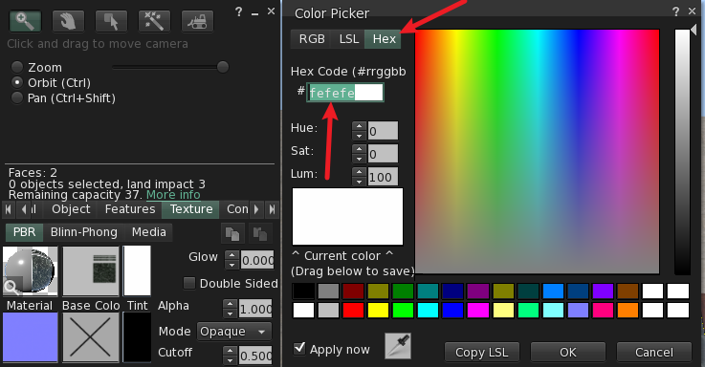Click the current color preview box
The width and height of the screenshot is (705, 367).
(347, 217)
